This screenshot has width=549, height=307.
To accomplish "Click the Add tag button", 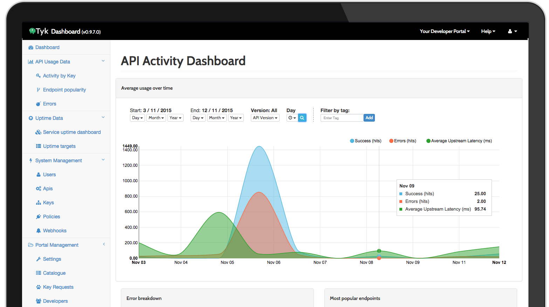I will click(369, 118).
